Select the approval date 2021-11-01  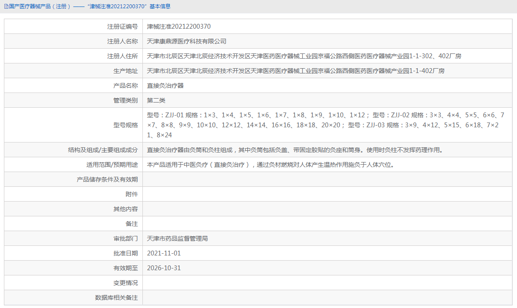(x=164, y=254)
